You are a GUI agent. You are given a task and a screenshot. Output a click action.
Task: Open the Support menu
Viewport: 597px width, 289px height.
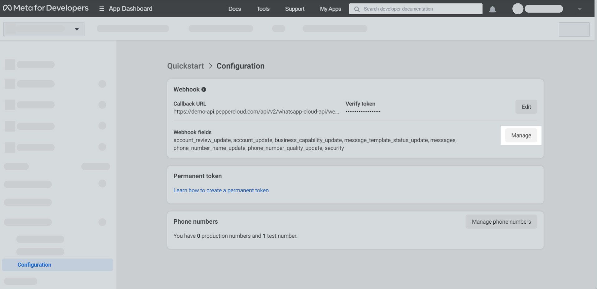(x=295, y=9)
